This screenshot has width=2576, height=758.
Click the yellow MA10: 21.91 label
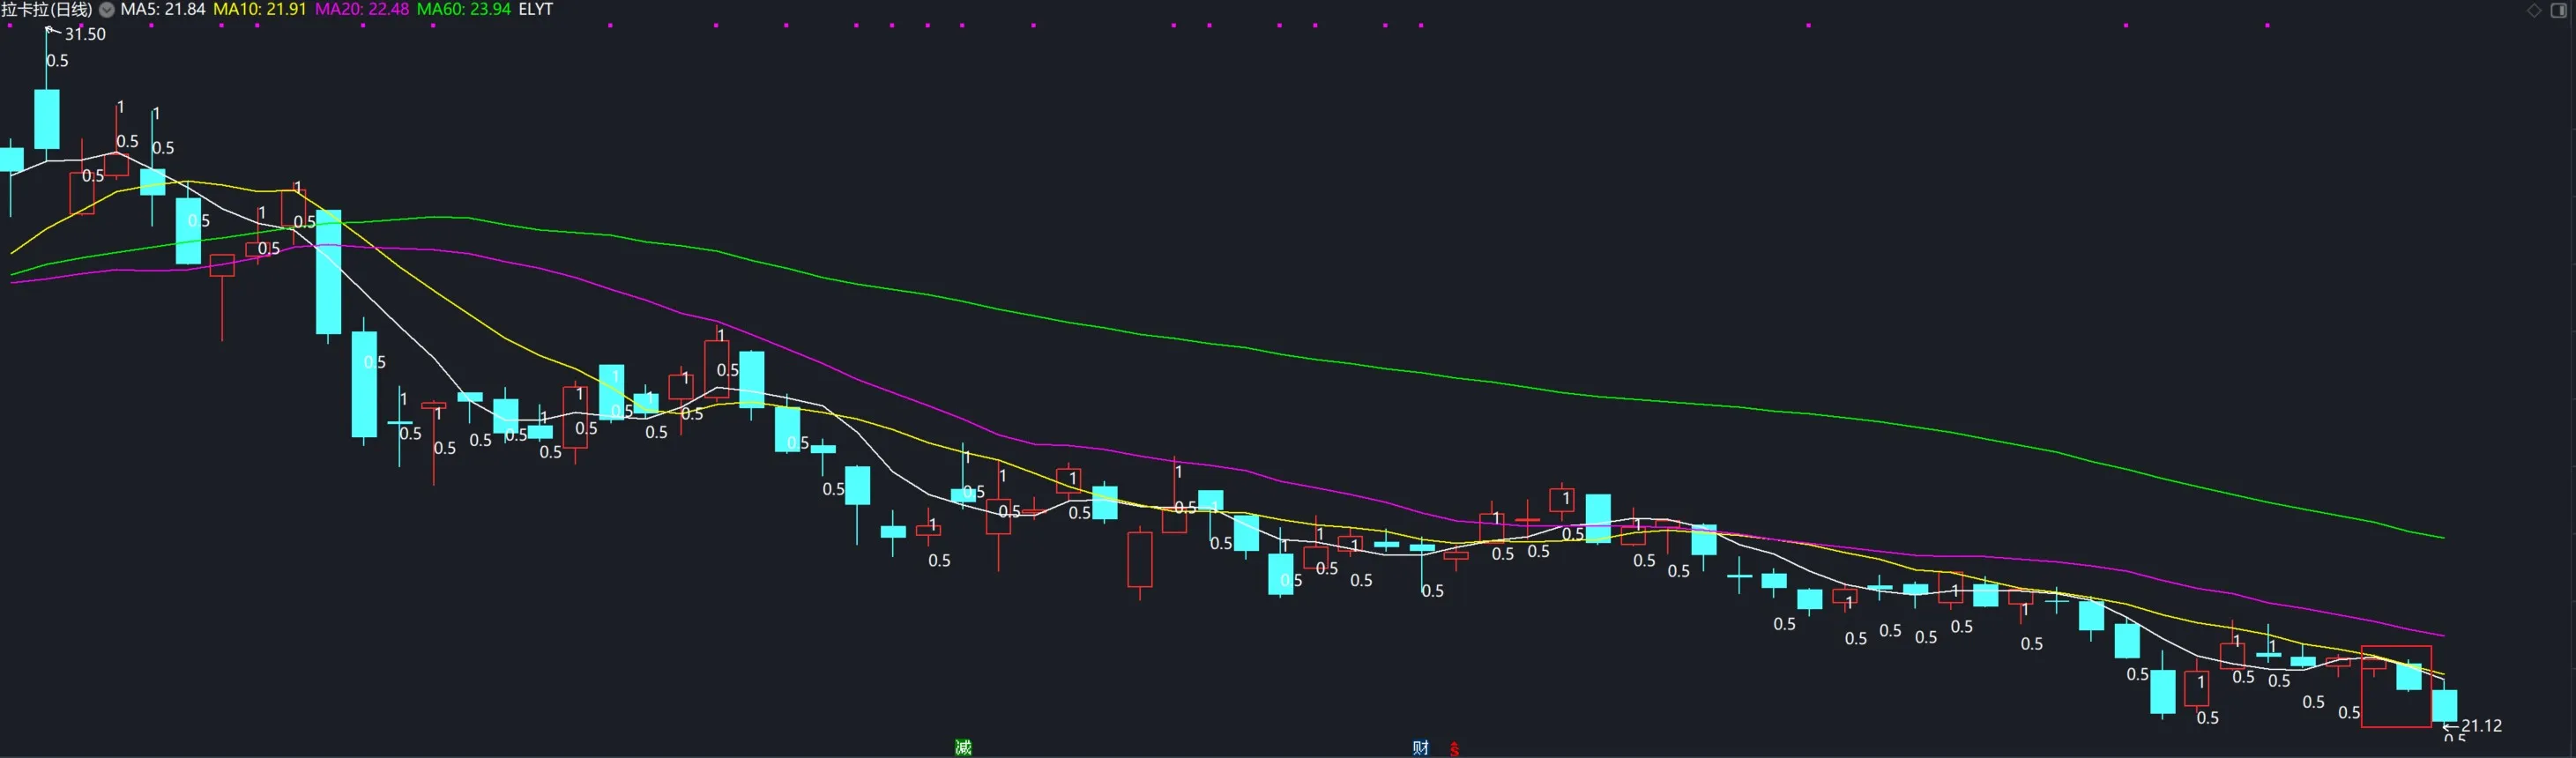pos(259,9)
